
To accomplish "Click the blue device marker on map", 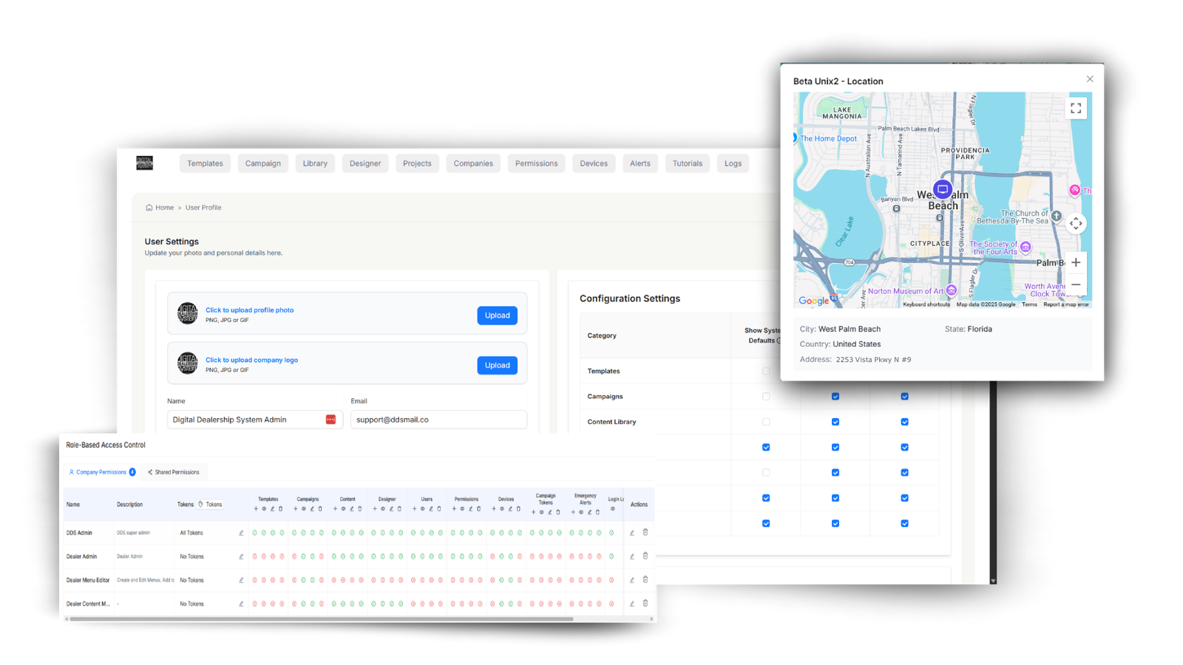I will pos(942,189).
